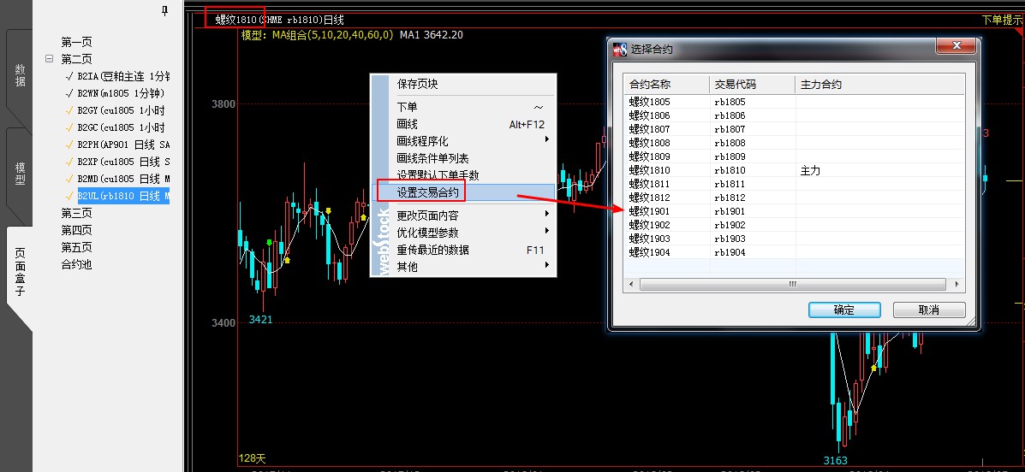Click the 下单提示 label above the chart

point(1002,21)
